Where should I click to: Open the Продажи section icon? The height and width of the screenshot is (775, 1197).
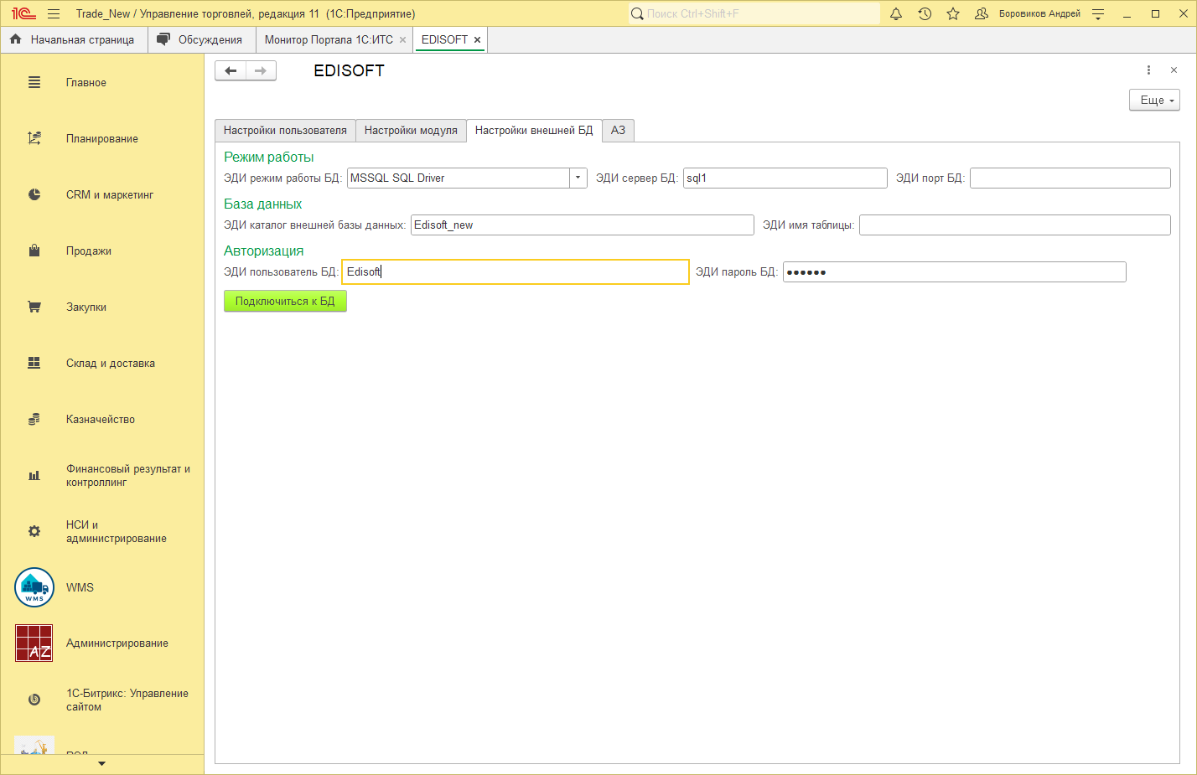[x=34, y=251]
